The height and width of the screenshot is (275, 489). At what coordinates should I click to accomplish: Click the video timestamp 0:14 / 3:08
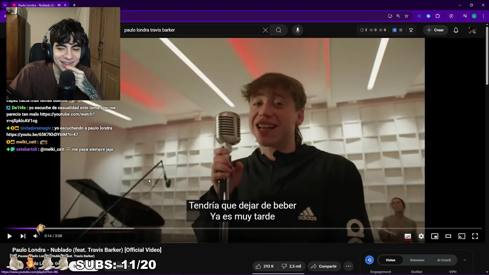(x=53, y=236)
